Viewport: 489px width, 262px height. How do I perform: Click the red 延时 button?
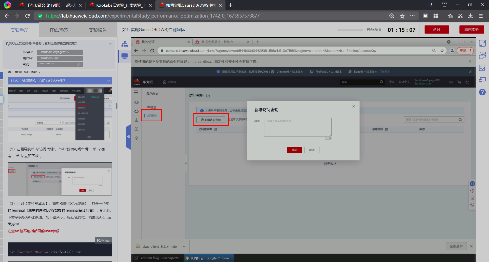[x=437, y=30]
